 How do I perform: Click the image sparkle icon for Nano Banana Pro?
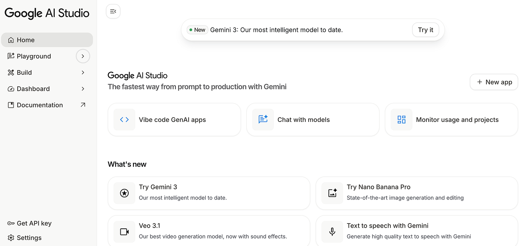pyautogui.click(x=332, y=193)
